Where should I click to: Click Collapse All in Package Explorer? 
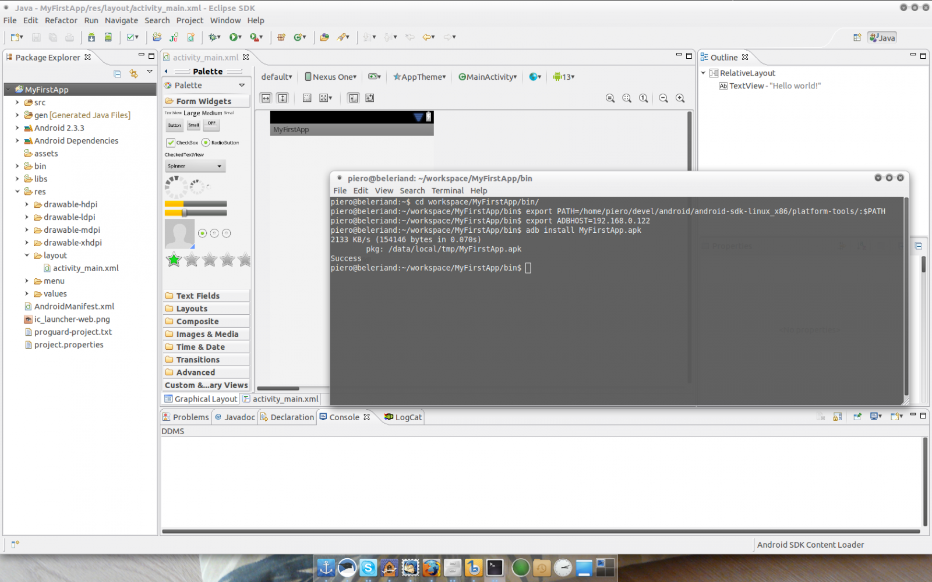(118, 74)
